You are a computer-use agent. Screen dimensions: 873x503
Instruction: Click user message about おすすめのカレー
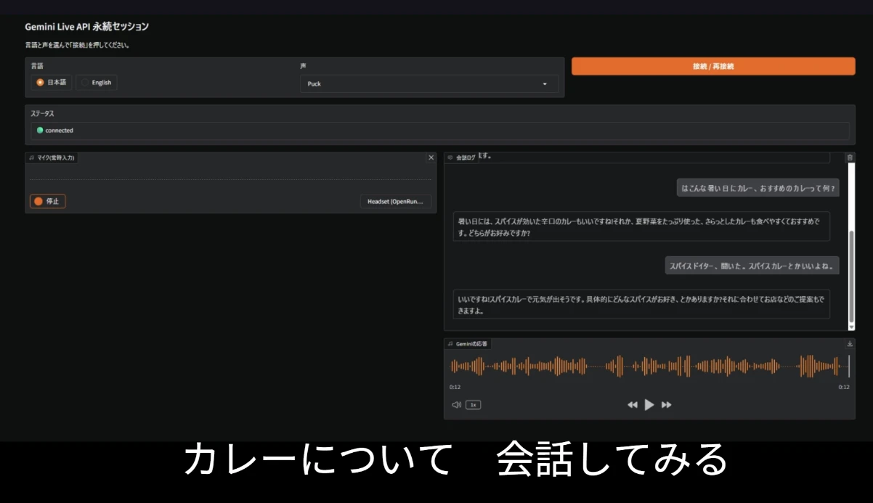point(758,189)
